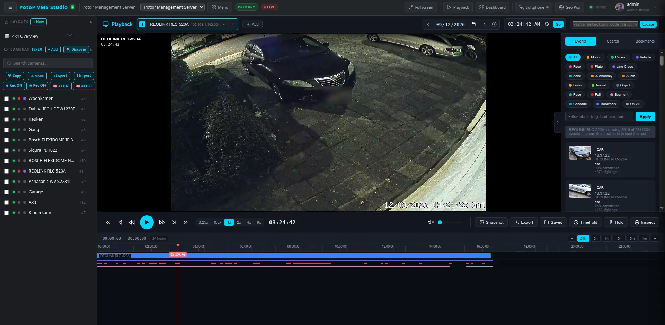Viewport: 665px width, 325px height.
Task: Switch to the Search tab
Action: click(612, 41)
